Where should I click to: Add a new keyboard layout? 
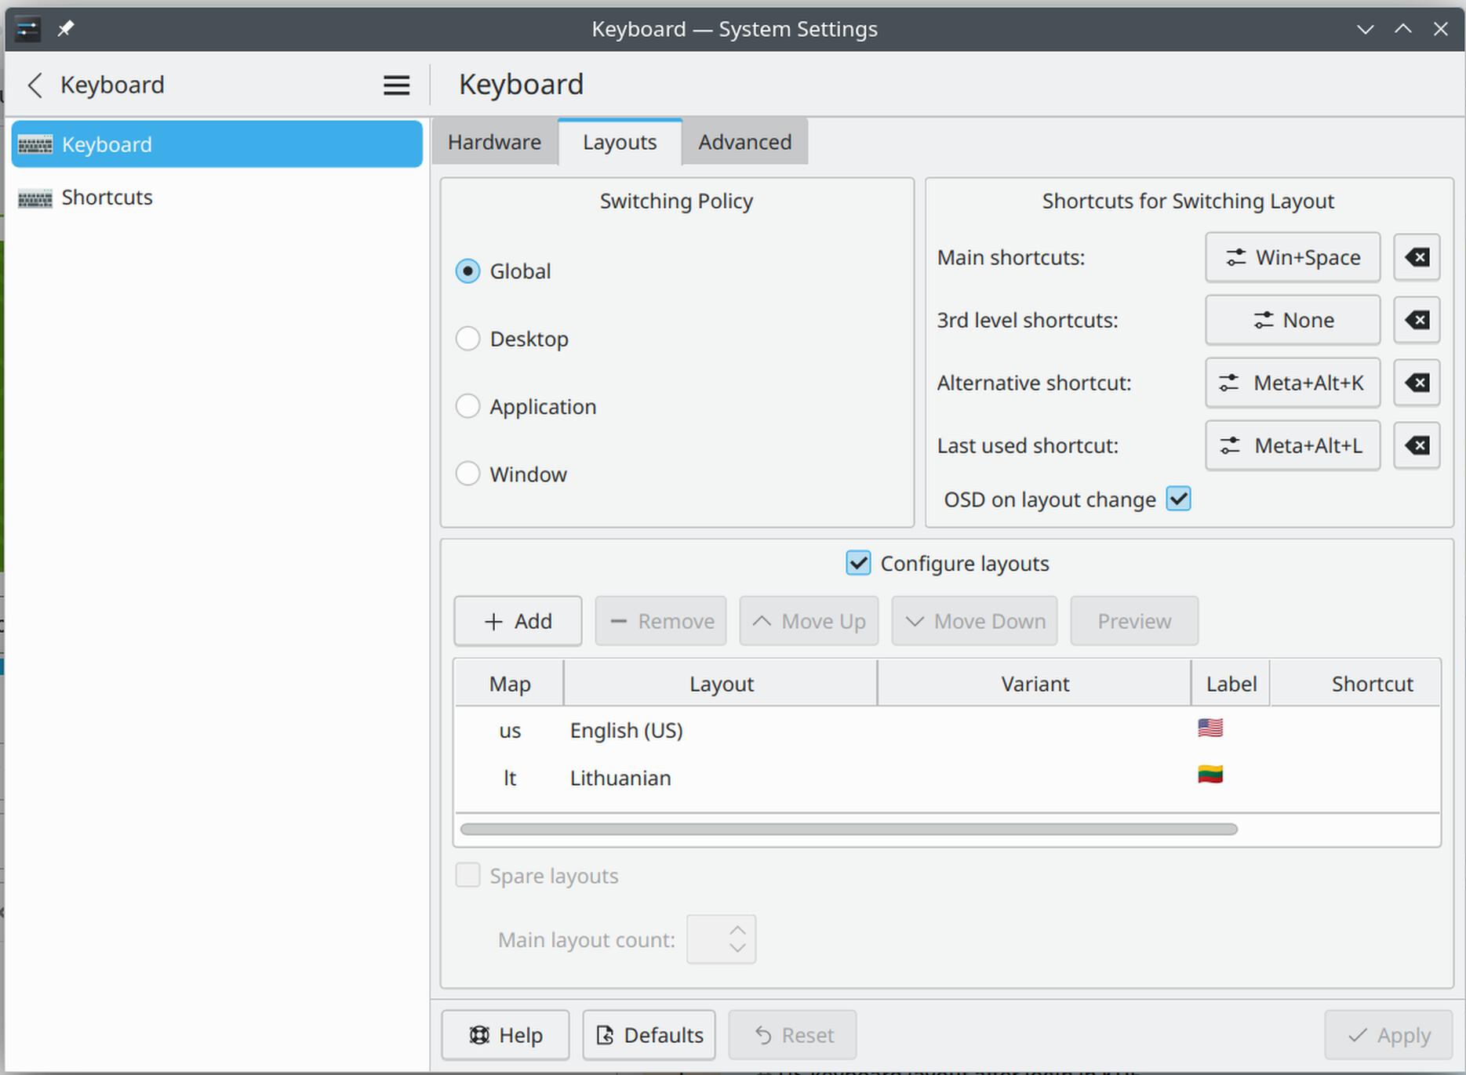[x=517, y=620]
